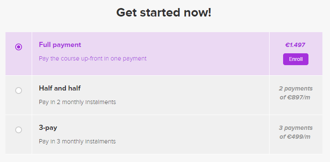
Task: Click empty area of the 3-pay row
Action: (189, 135)
